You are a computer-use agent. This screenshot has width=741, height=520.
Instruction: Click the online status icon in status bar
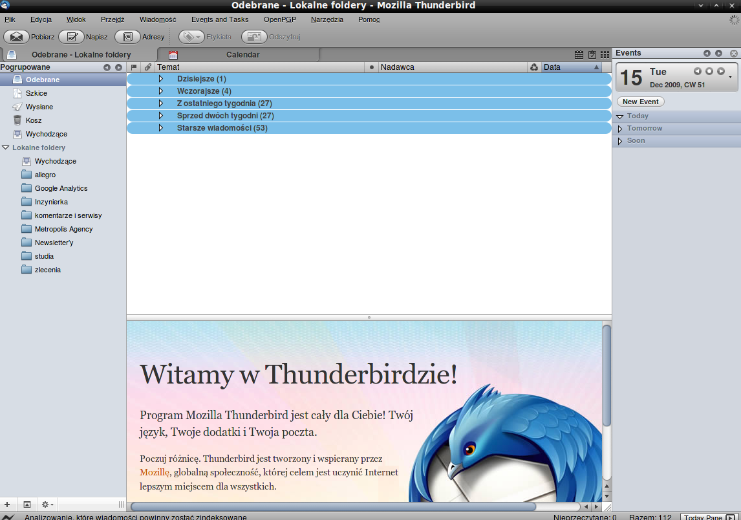pyautogui.click(x=8, y=517)
